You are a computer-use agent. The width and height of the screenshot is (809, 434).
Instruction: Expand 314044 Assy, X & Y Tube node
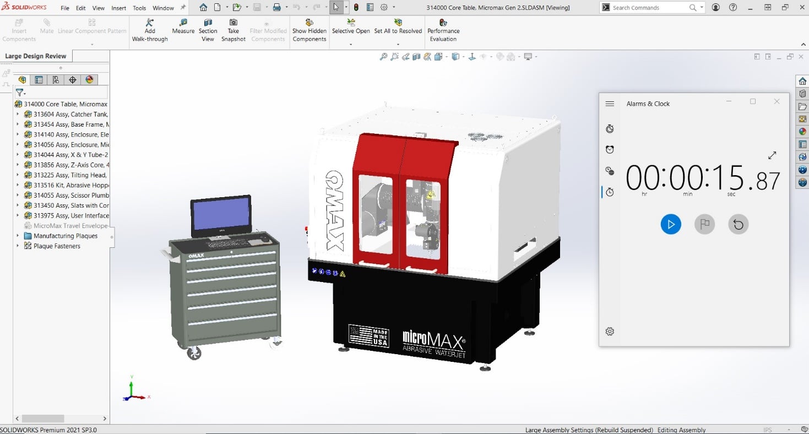(x=18, y=155)
